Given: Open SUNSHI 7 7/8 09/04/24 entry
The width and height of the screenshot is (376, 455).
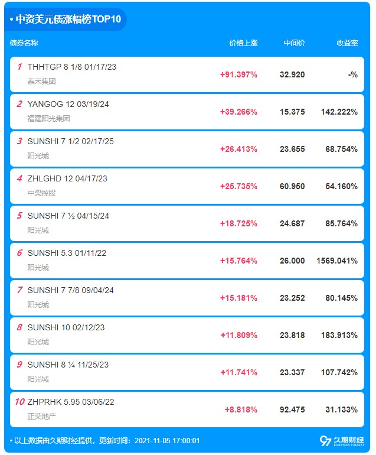Looking at the screenshot, I should tap(70, 290).
